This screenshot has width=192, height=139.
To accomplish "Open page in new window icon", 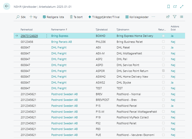I will pos(175,6).
